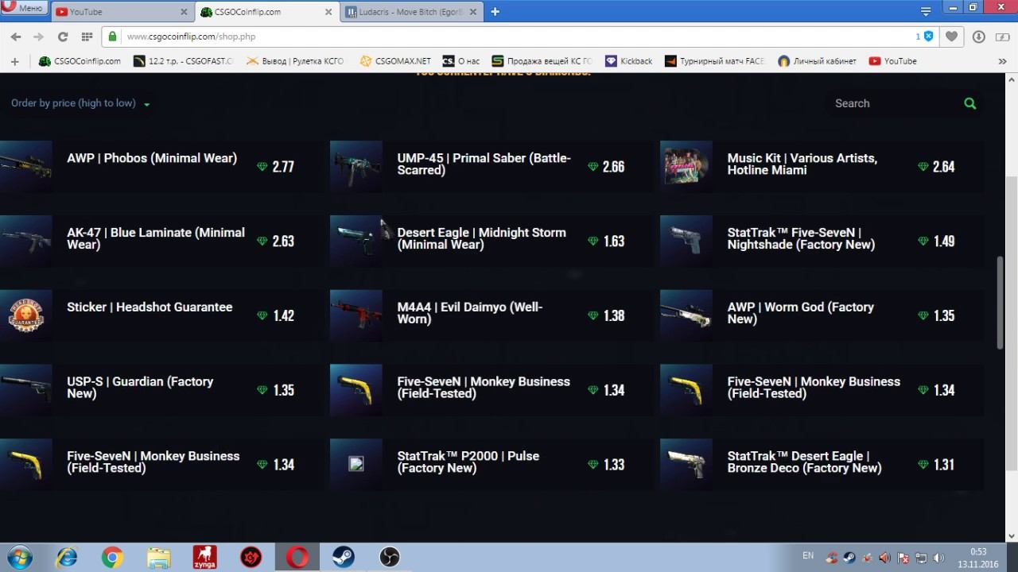Image resolution: width=1018 pixels, height=572 pixels.
Task: Select the AK-47 | Blue Laminate thumbnail
Action: 26,242
